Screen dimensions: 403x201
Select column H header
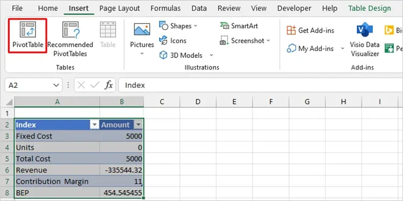[x=343, y=102]
